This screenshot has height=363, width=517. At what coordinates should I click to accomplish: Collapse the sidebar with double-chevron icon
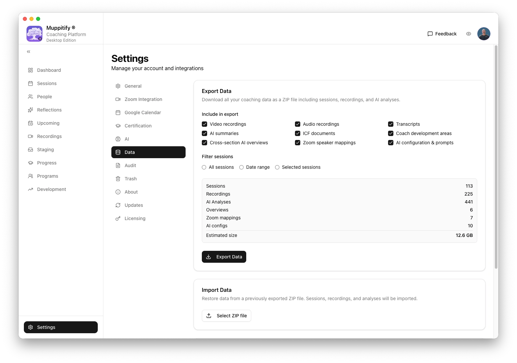coord(29,52)
